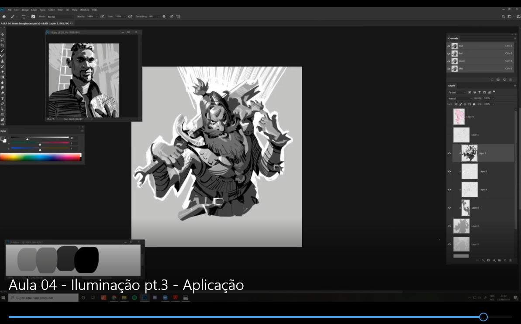
Task: Hide the Red channel eye icon
Action: pyautogui.click(x=449, y=53)
